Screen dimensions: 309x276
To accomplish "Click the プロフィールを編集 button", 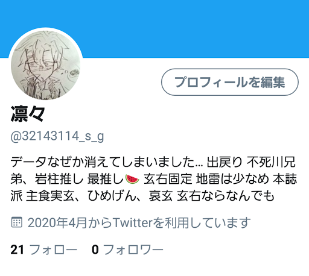I will click(x=230, y=82).
